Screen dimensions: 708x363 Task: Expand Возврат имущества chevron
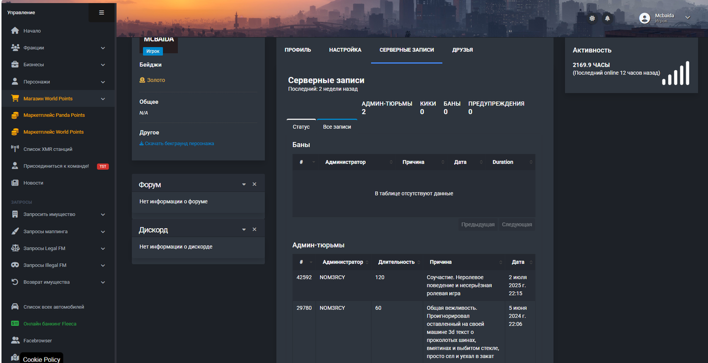[103, 282]
